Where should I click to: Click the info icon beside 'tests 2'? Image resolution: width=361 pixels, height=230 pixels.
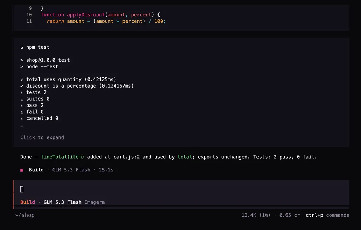click(22, 93)
